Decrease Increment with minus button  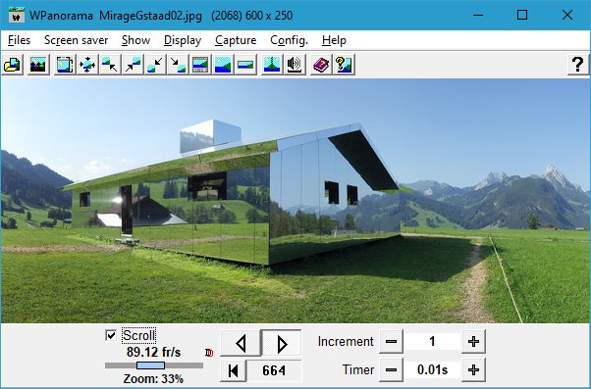point(392,342)
